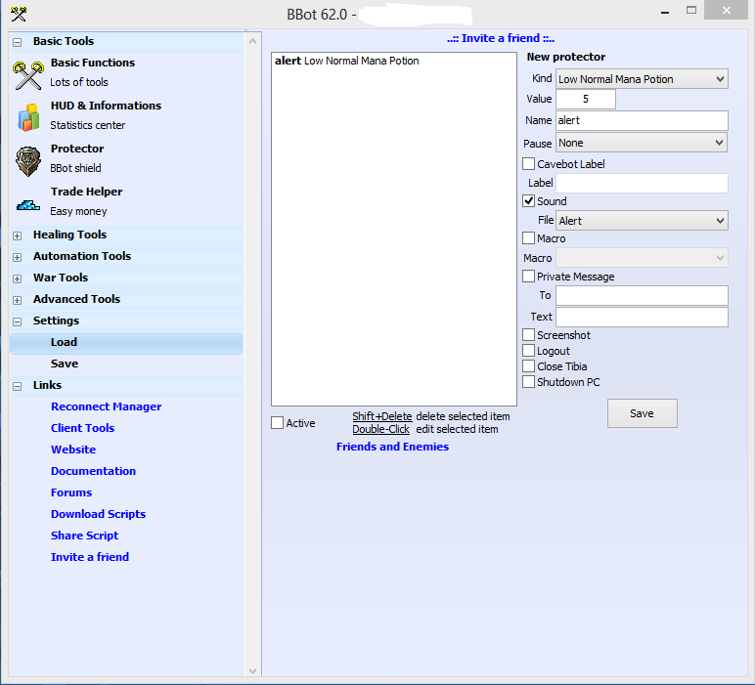Enable the Private Message checkbox
The width and height of the screenshot is (755, 685).
click(x=529, y=277)
